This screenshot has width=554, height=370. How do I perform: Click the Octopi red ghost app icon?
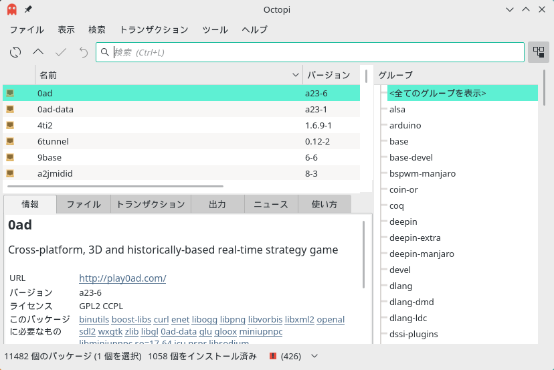click(x=11, y=9)
